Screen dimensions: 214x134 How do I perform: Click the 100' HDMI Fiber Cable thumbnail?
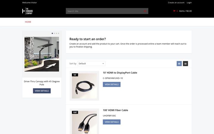coord(84,121)
